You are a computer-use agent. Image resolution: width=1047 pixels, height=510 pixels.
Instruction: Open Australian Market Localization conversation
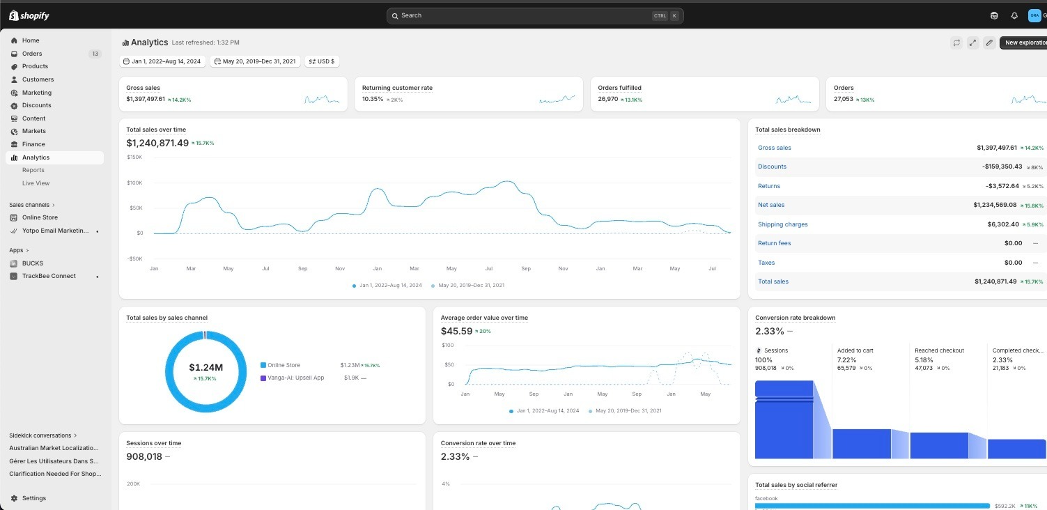[54, 448]
